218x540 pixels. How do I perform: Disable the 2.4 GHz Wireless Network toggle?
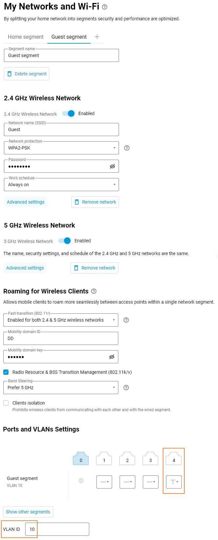pos(69,113)
